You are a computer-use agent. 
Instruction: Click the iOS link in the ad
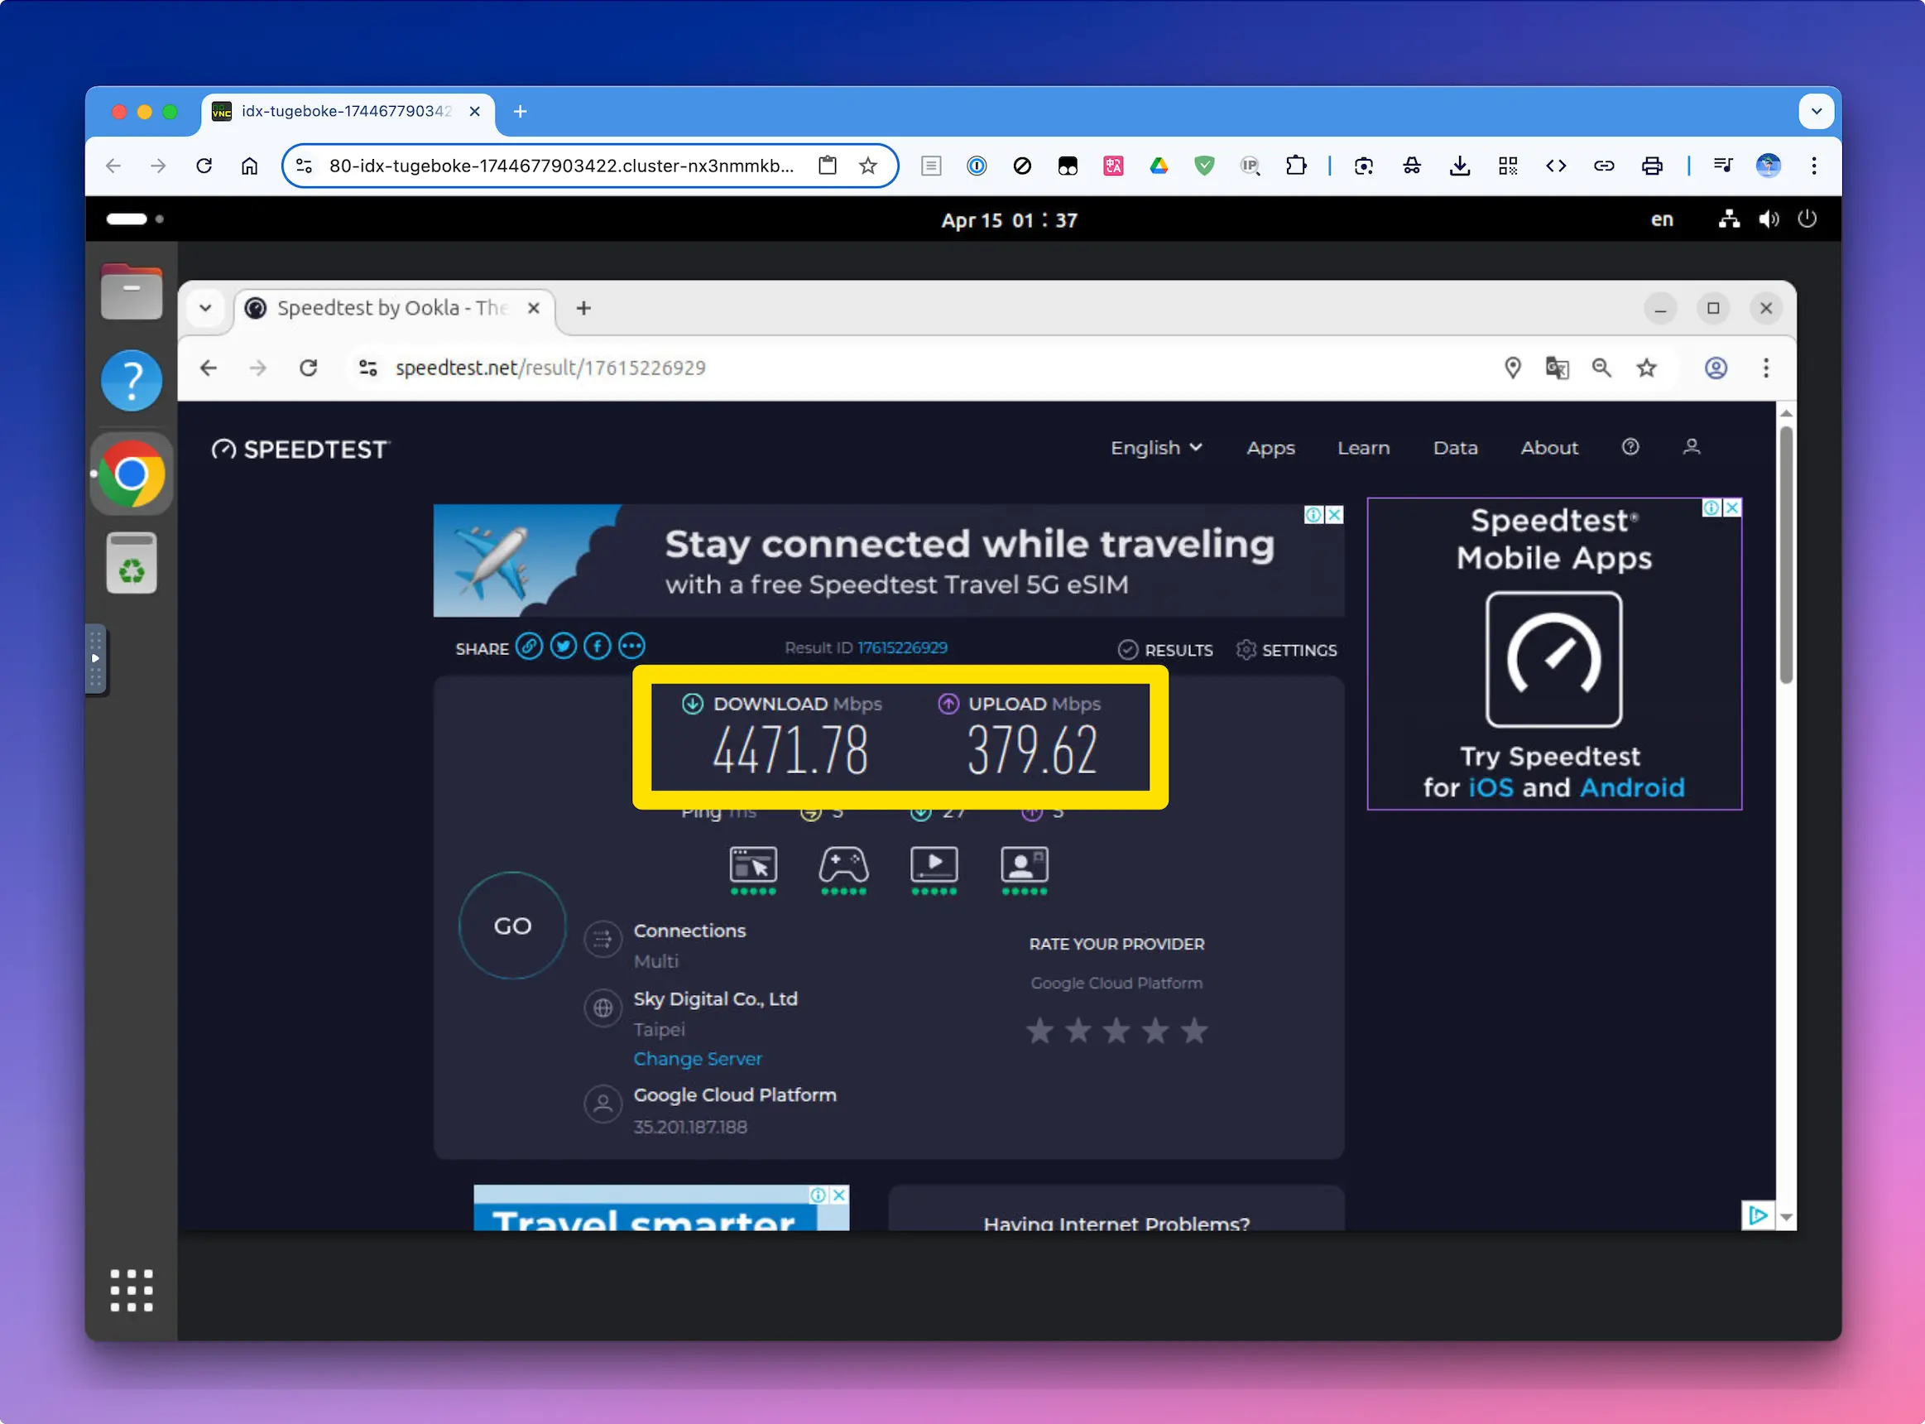1490,787
